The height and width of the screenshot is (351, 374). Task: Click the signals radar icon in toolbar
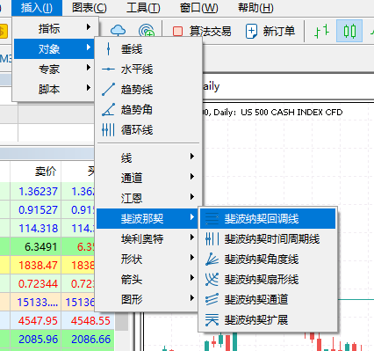point(147,31)
